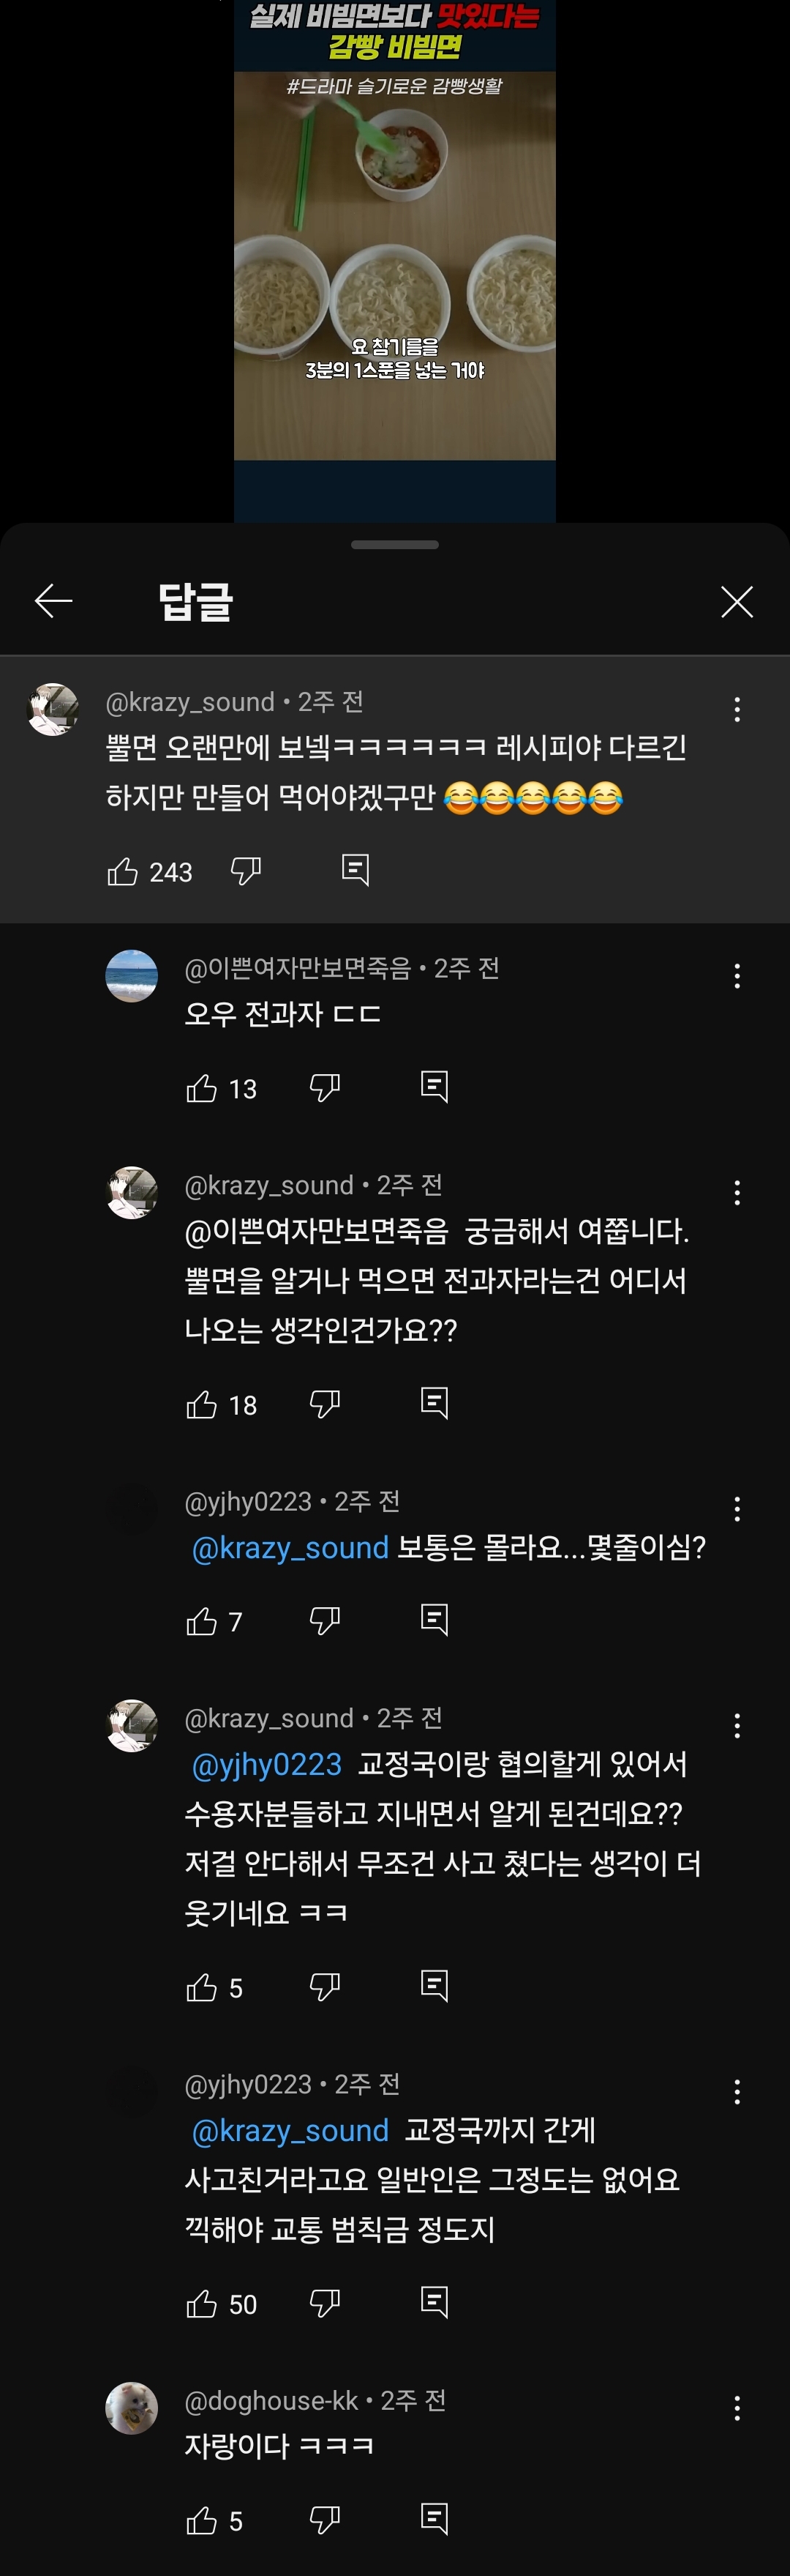Reply to the '오우 전과자 ㄷㄷ' comment
This screenshot has width=790, height=2576.
click(434, 1087)
